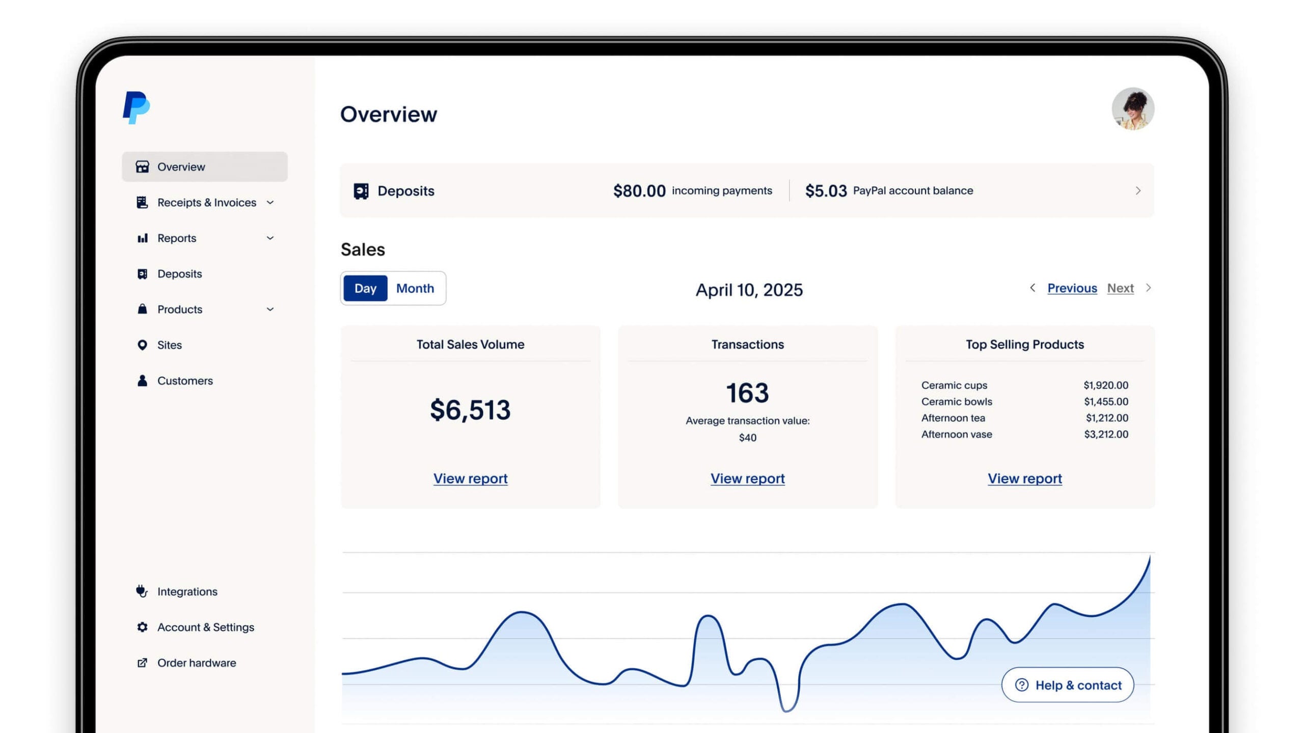Select the Day view toggle
The height and width of the screenshot is (733, 1304).
pyautogui.click(x=366, y=288)
